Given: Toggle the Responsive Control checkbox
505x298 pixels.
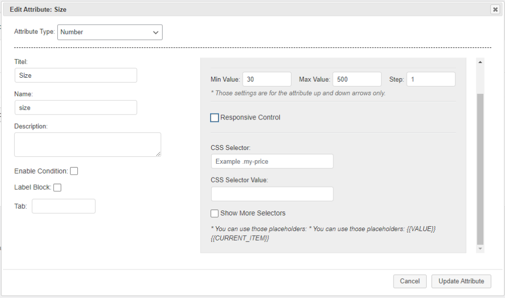Looking at the screenshot, I should pyautogui.click(x=215, y=118).
